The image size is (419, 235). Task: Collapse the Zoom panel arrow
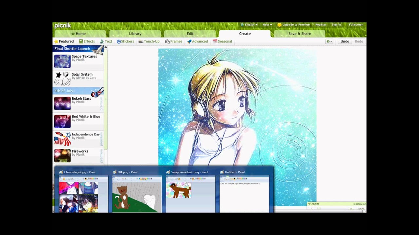[x=309, y=204]
